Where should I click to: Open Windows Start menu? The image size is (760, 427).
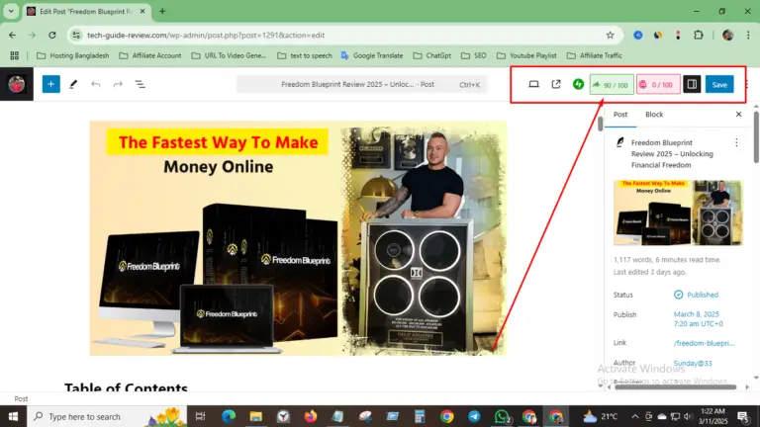click(13, 416)
